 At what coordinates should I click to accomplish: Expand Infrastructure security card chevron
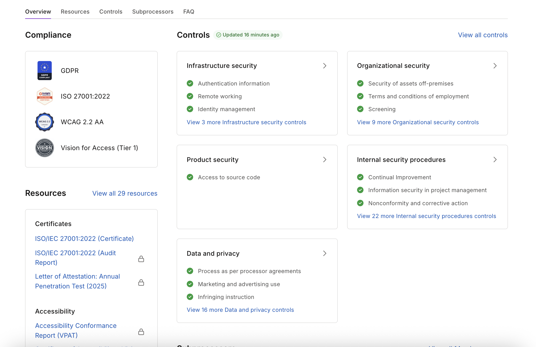point(325,66)
